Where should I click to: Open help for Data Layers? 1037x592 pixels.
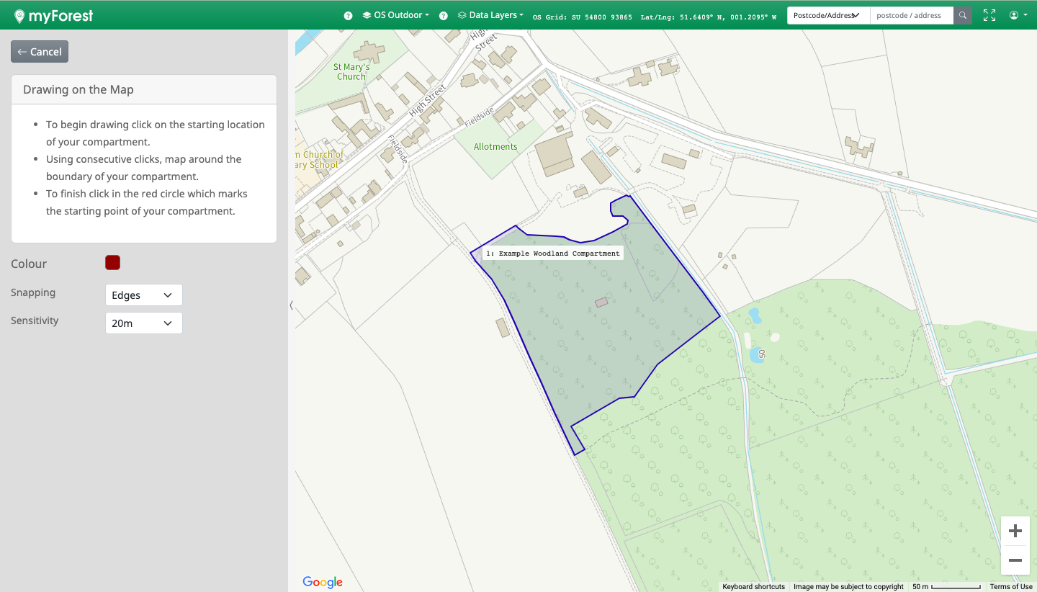click(444, 16)
